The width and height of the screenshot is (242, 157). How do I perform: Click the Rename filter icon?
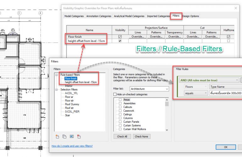click(x=72, y=137)
